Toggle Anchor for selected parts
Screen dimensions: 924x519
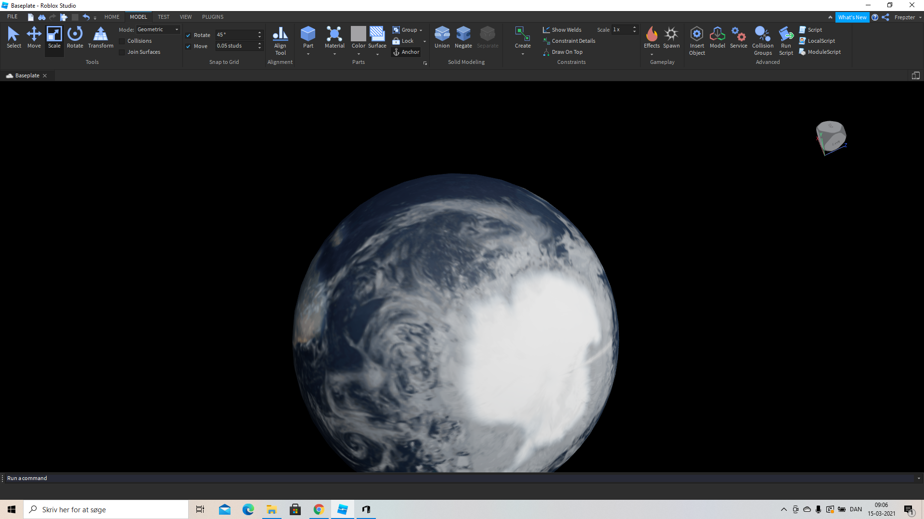(406, 52)
